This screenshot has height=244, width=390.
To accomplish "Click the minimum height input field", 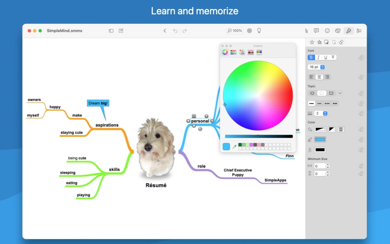I will pyautogui.click(x=320, y=174).
